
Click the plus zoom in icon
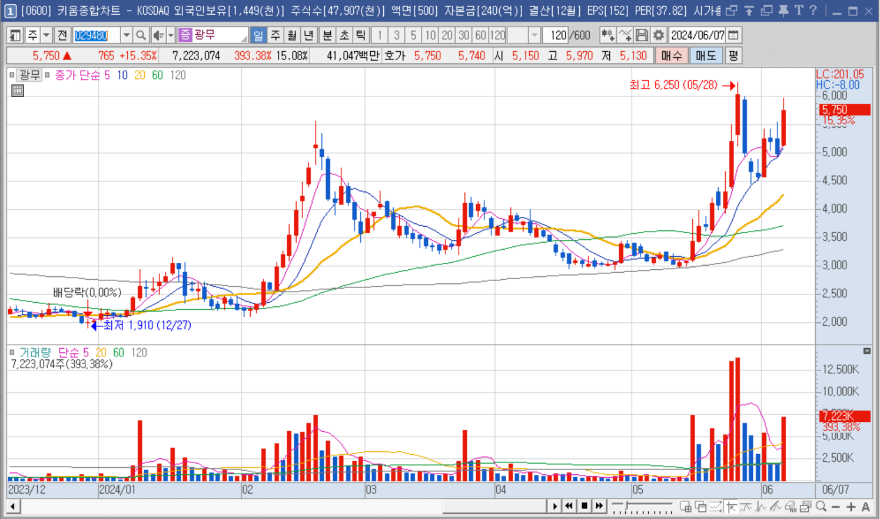pos(851,507)
